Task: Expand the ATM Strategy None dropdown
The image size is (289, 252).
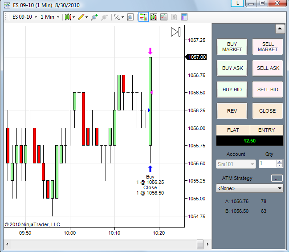Action: pyautogui.click(x=249, y=188)
